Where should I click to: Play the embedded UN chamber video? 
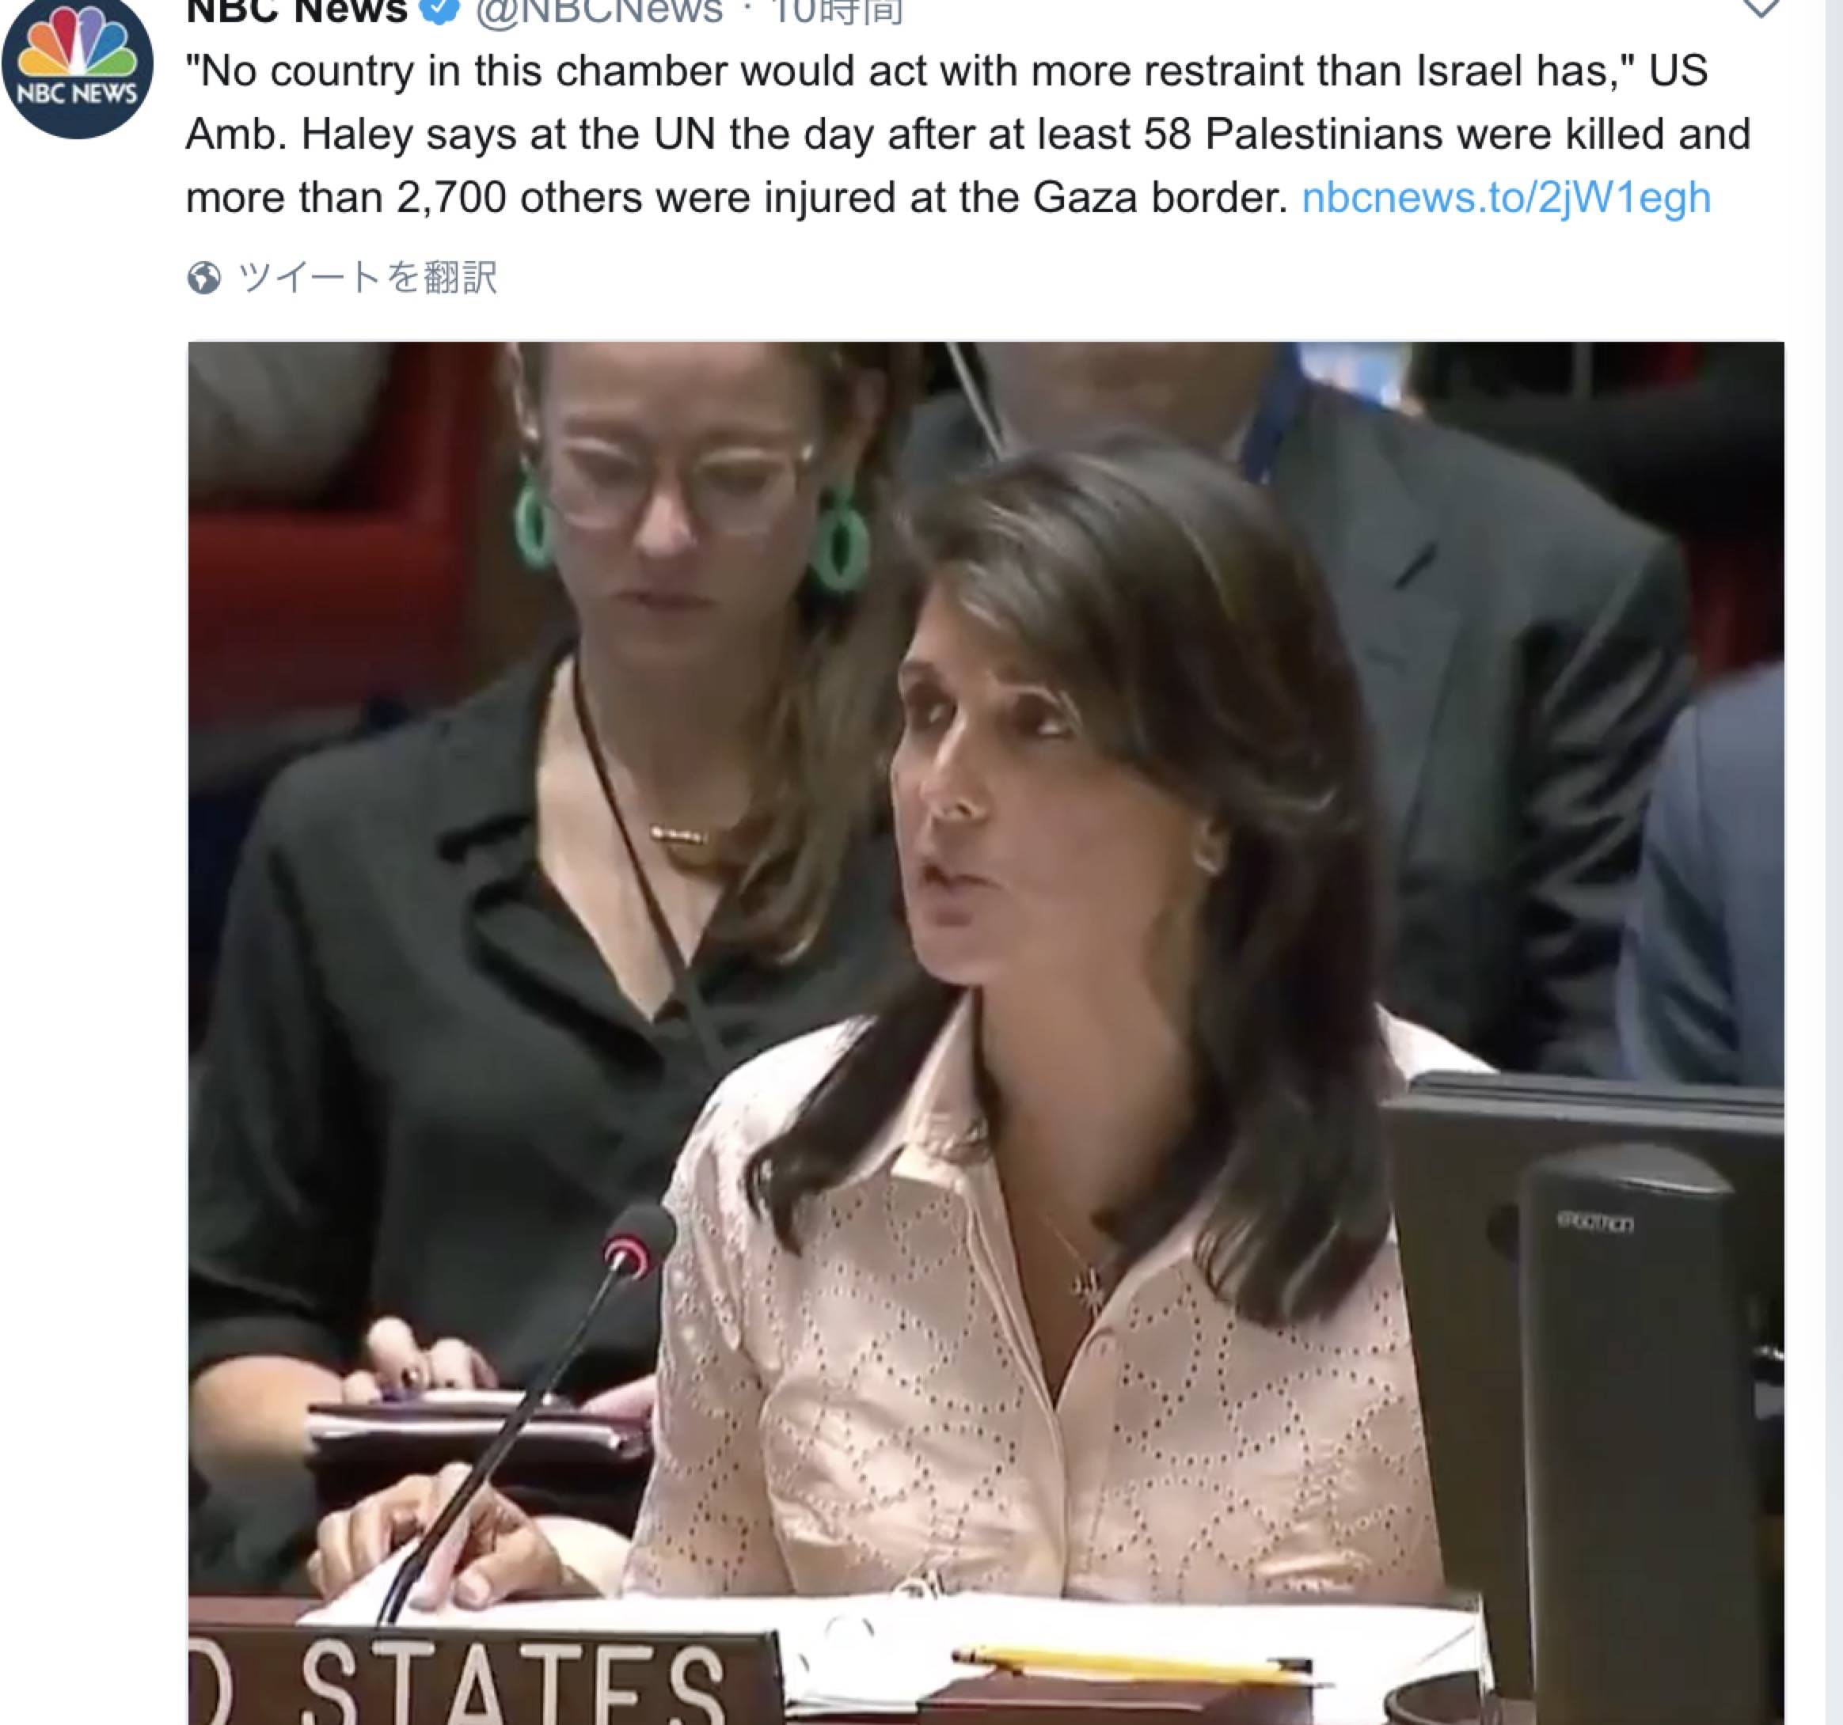click(986, 1033)
